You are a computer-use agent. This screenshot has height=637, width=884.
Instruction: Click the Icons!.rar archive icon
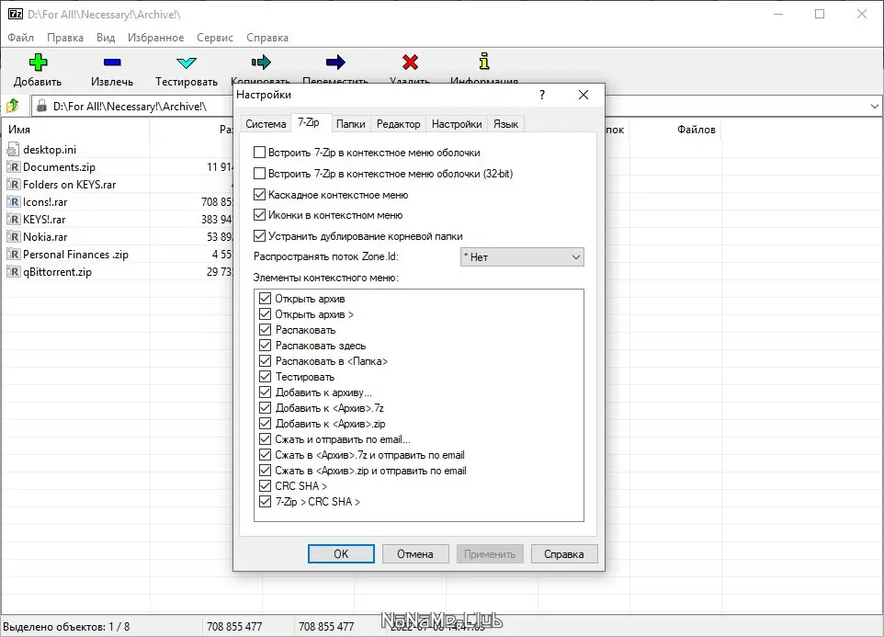pos(13,202)
